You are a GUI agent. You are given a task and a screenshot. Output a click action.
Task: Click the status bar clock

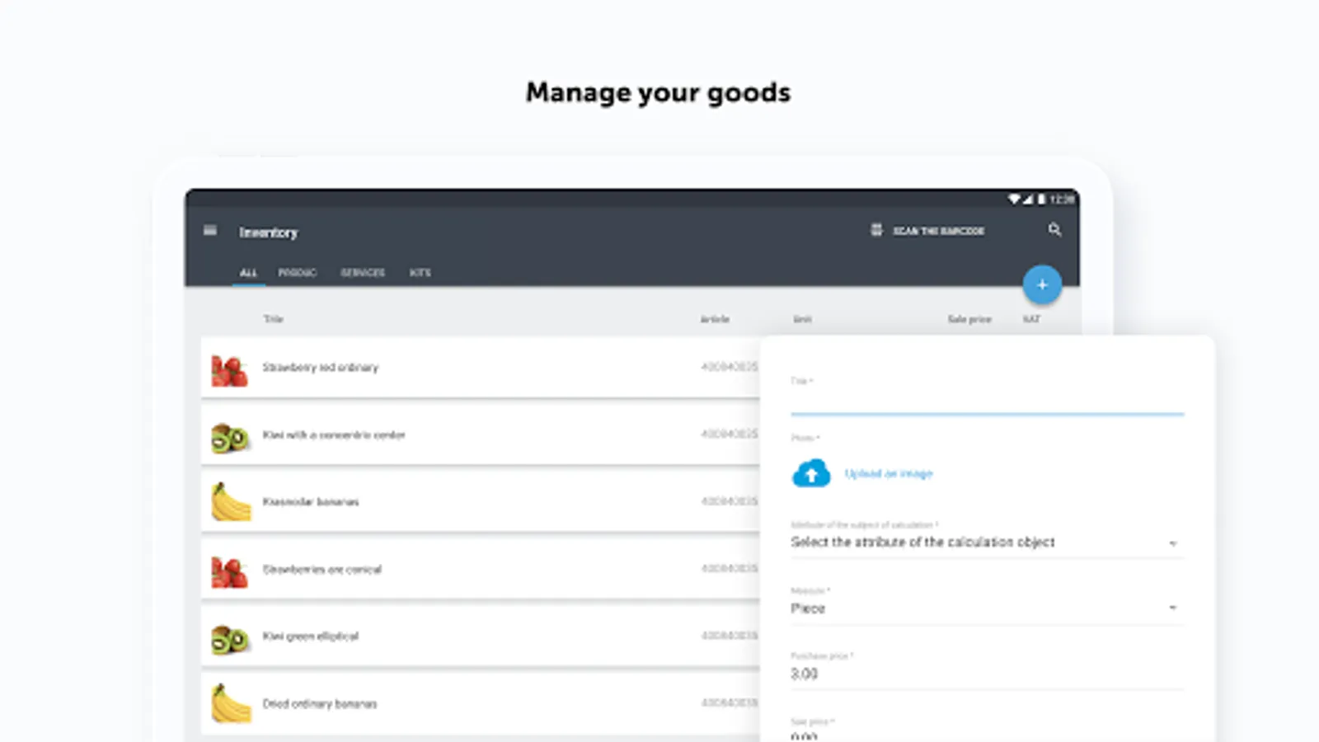pyautogui.click(x=1062, y=199)
